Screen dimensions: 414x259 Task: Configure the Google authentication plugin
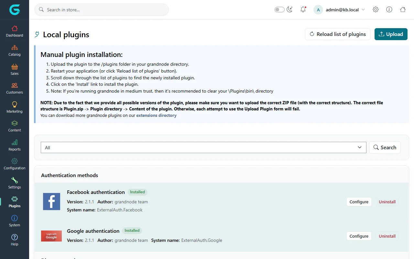pos(359,236)
